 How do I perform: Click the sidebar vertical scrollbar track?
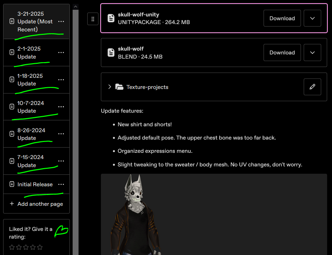(x=76, y=132)
